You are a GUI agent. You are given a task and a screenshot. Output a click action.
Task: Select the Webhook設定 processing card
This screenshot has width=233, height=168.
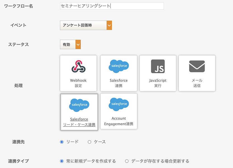pyautogui.click(x=78, y=73)
